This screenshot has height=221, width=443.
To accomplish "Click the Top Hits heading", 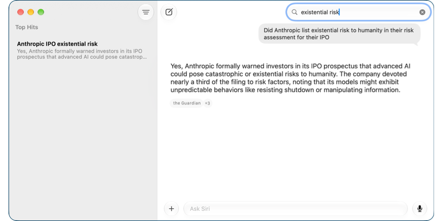I will click(26, 27).
